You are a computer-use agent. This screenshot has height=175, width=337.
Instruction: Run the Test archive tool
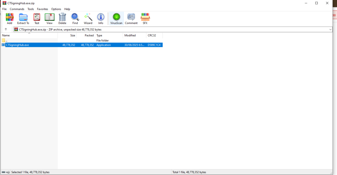(x=37, y=19)
